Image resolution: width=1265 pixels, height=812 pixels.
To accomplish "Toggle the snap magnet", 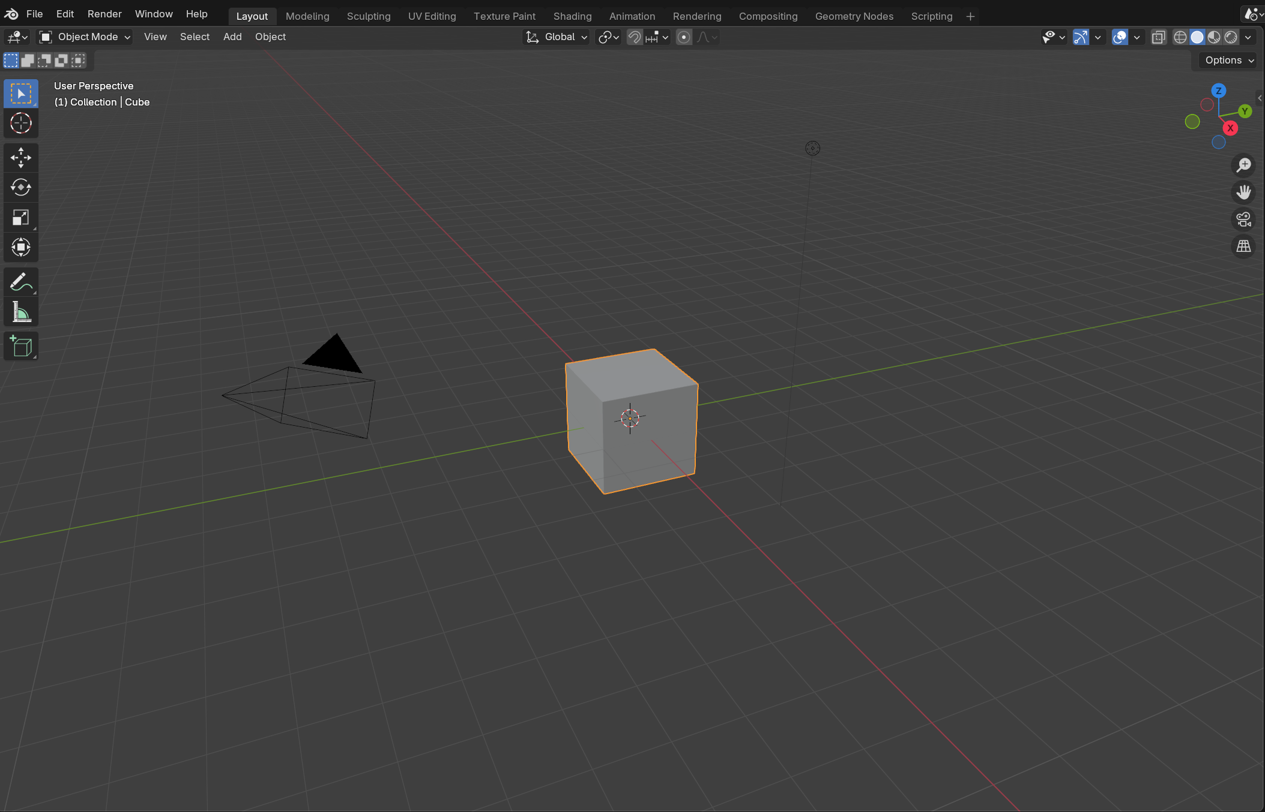I will coord(635,37).
